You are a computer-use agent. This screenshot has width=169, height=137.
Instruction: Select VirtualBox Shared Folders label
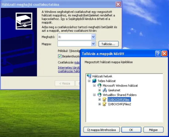point(120,95)
